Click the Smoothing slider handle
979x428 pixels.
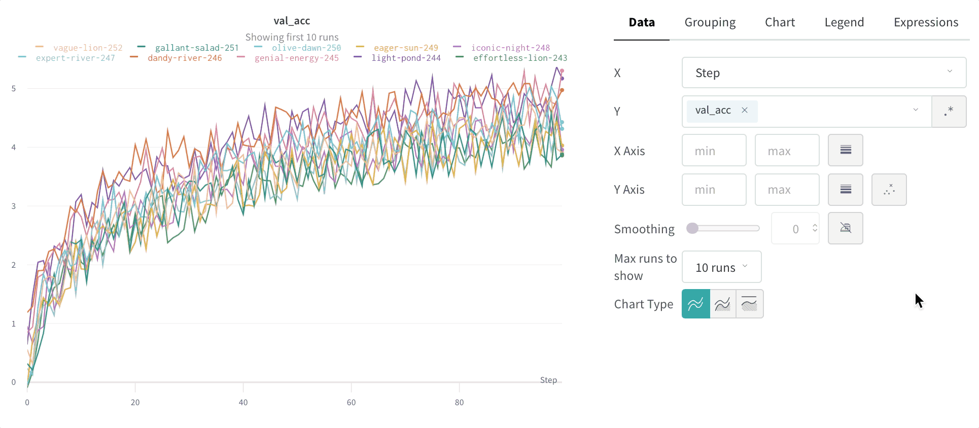click(x=692, y=228)
